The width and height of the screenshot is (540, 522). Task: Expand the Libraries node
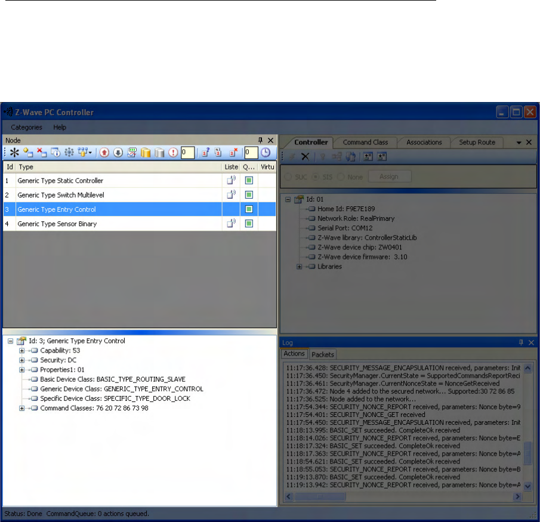click(x=300, y=267)
